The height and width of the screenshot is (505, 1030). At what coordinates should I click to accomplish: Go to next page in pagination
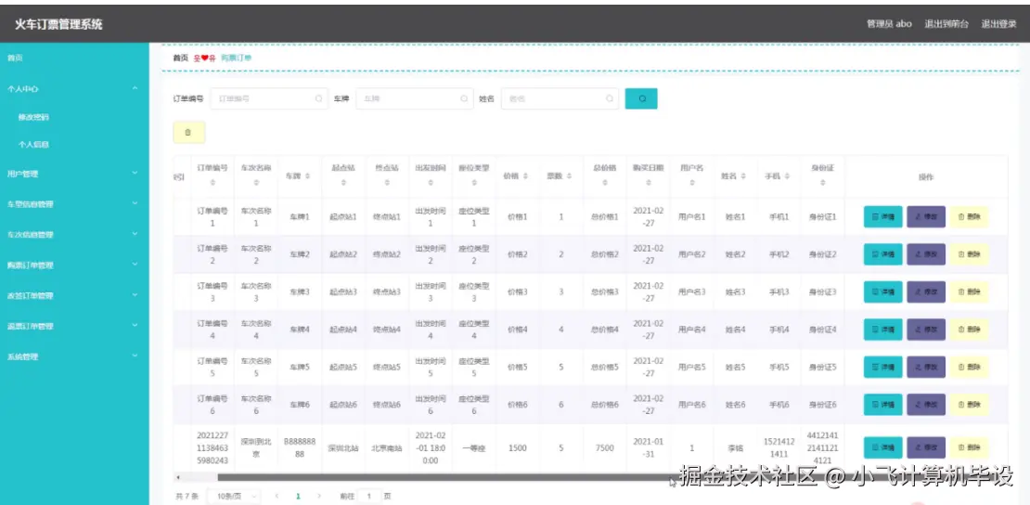pos(319,496)
